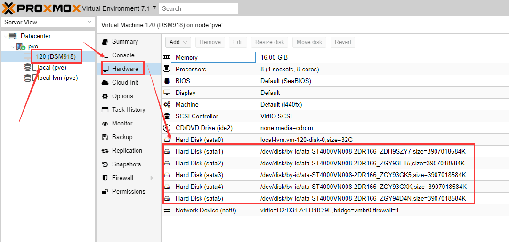Screen dimensions: 509x242
Task: Click the Resize disk button
Action: (269, 42)
